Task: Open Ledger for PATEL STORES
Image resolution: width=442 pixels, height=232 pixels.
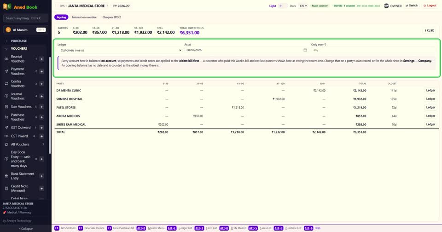Action: pyautogui.click(x=430, y=107)
